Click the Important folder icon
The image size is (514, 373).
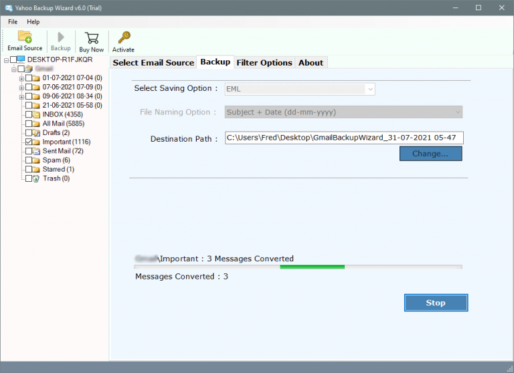(x=36, y=142)
